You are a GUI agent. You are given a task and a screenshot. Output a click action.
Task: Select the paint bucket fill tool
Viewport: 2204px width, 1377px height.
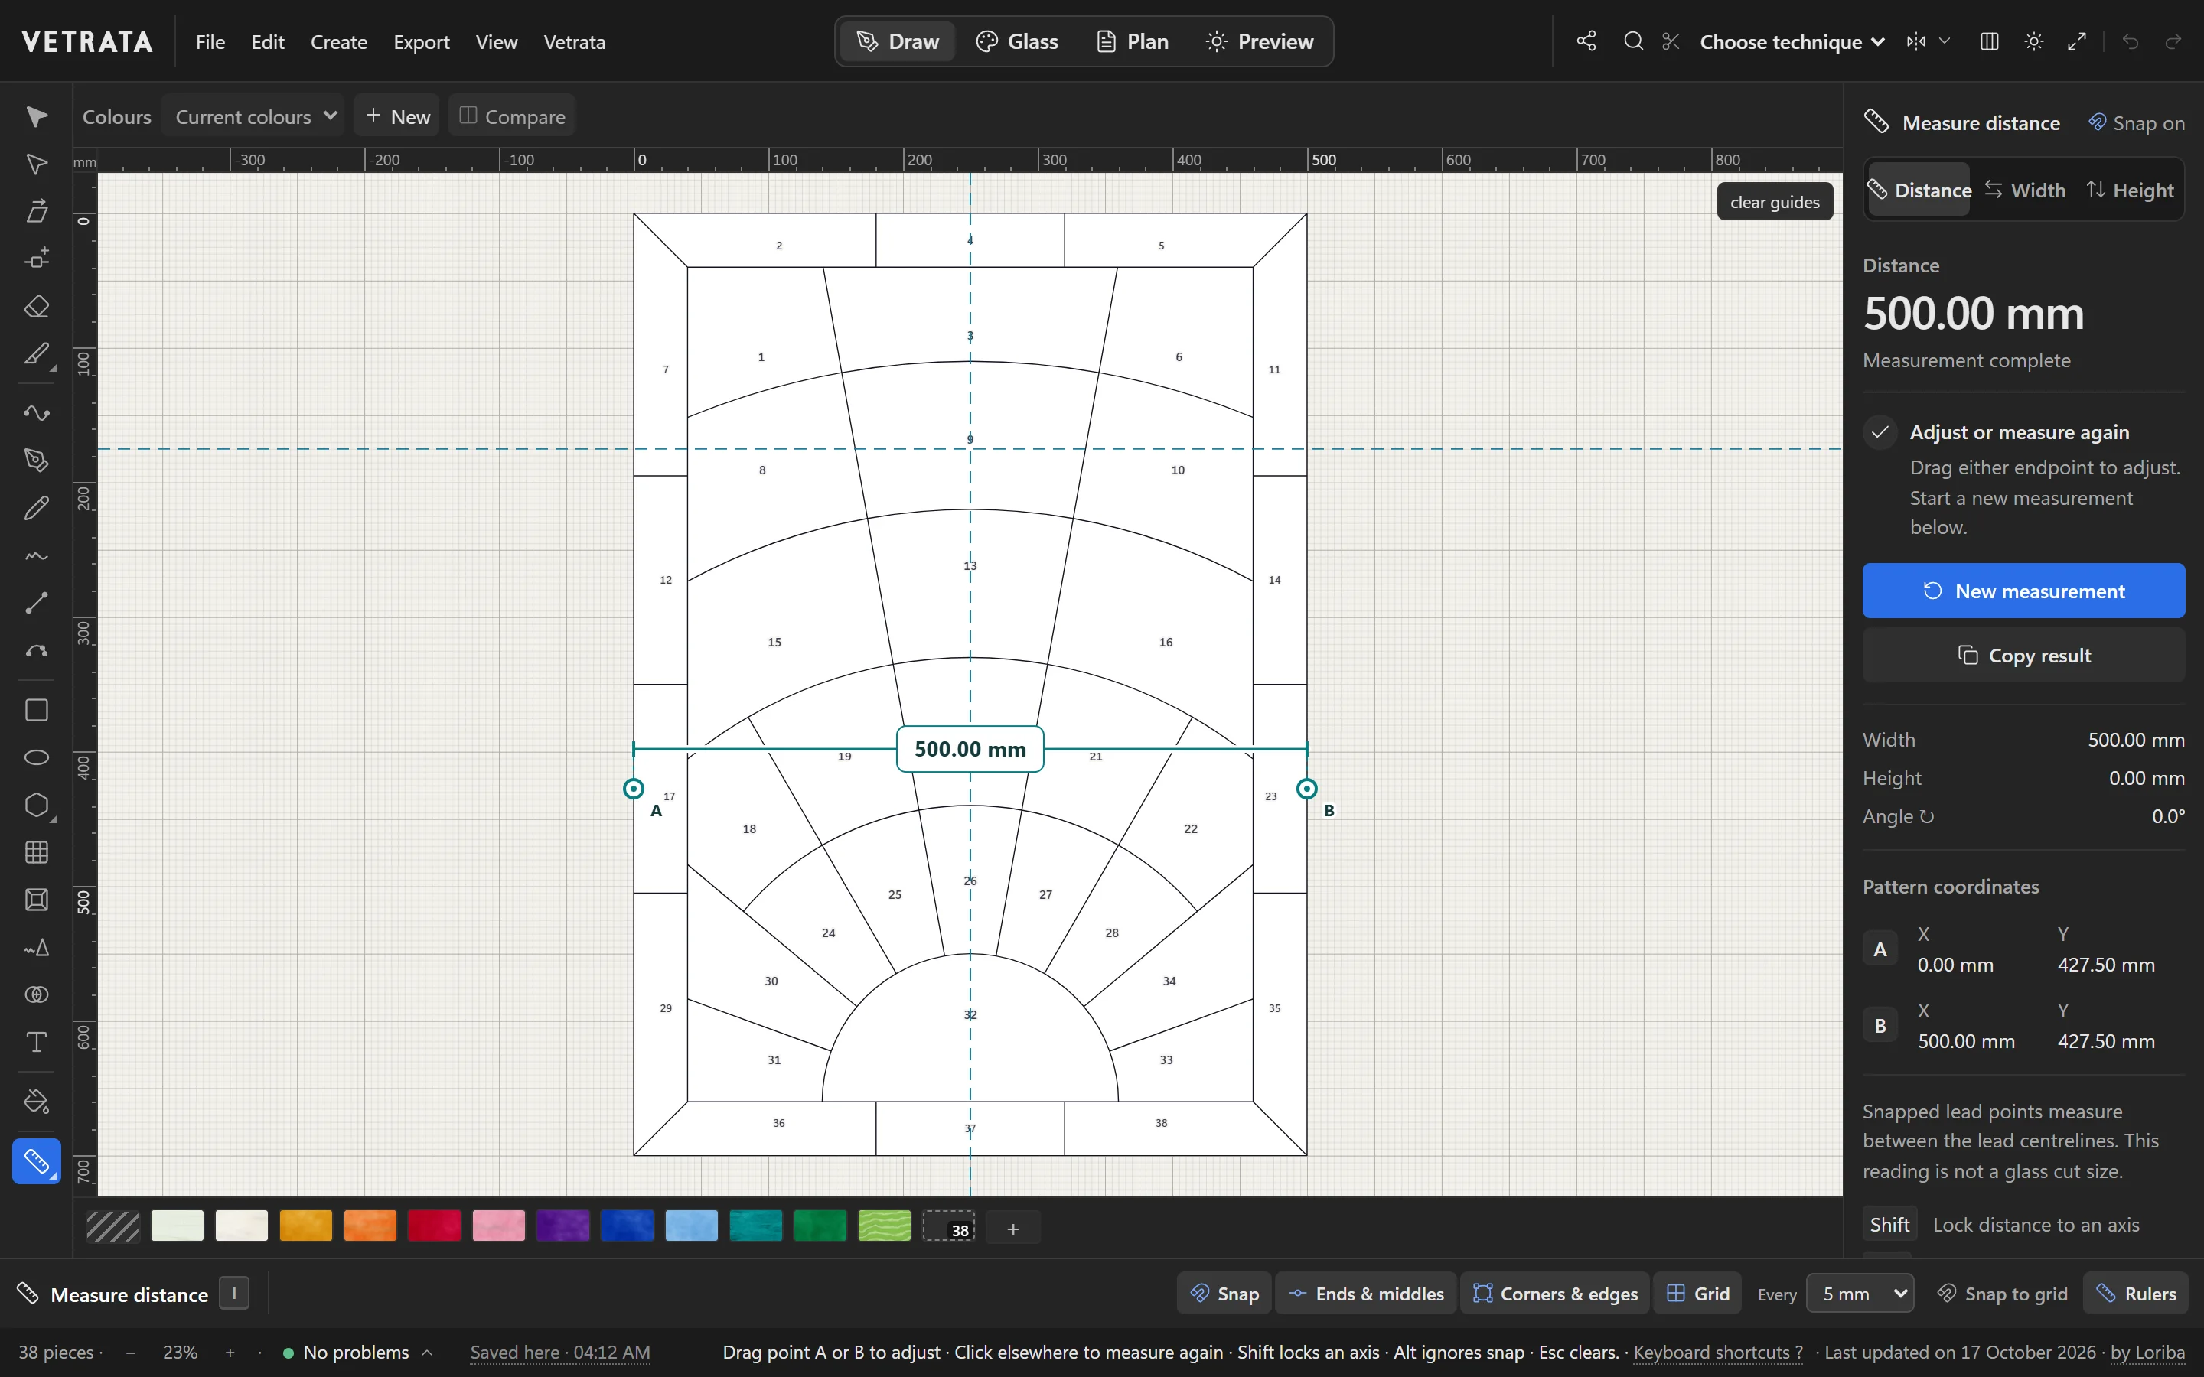pos(37,1101)
